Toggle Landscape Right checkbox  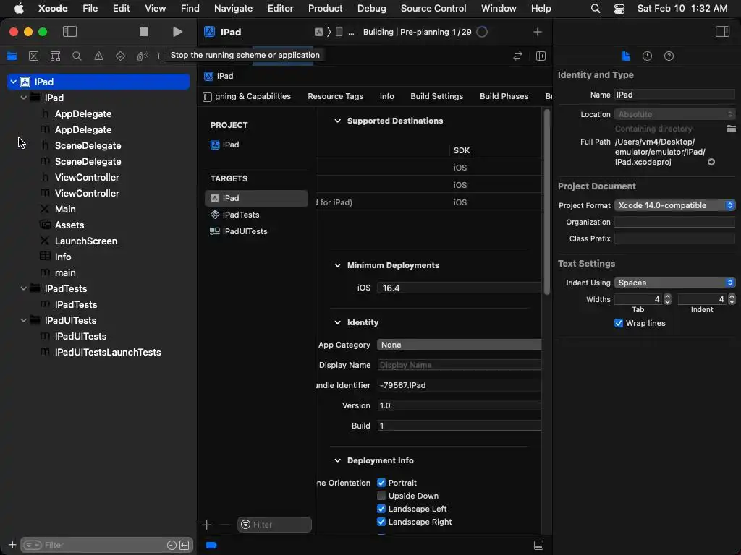(x=381, y=522)
